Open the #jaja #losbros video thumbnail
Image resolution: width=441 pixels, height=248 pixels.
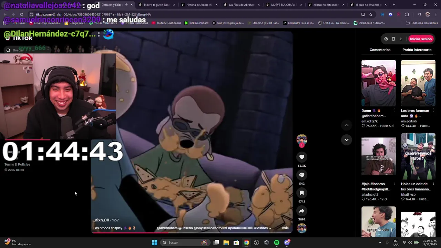[379, 156]
